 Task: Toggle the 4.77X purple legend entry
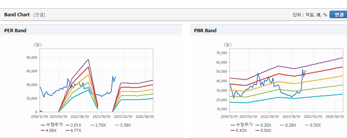(x=73, y=130)
